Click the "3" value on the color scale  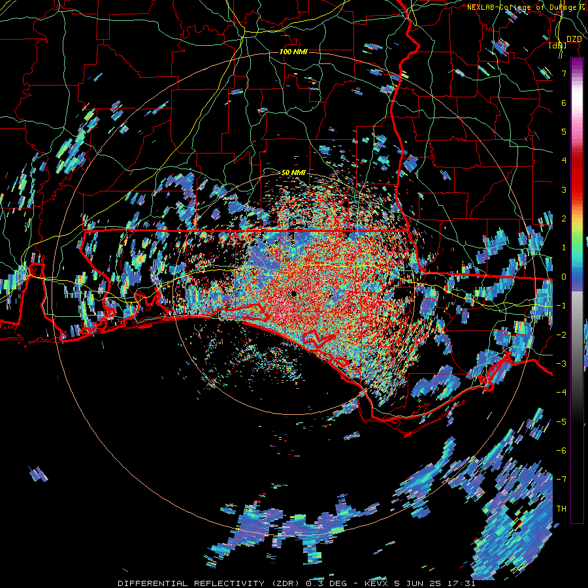tap(564, 189)
